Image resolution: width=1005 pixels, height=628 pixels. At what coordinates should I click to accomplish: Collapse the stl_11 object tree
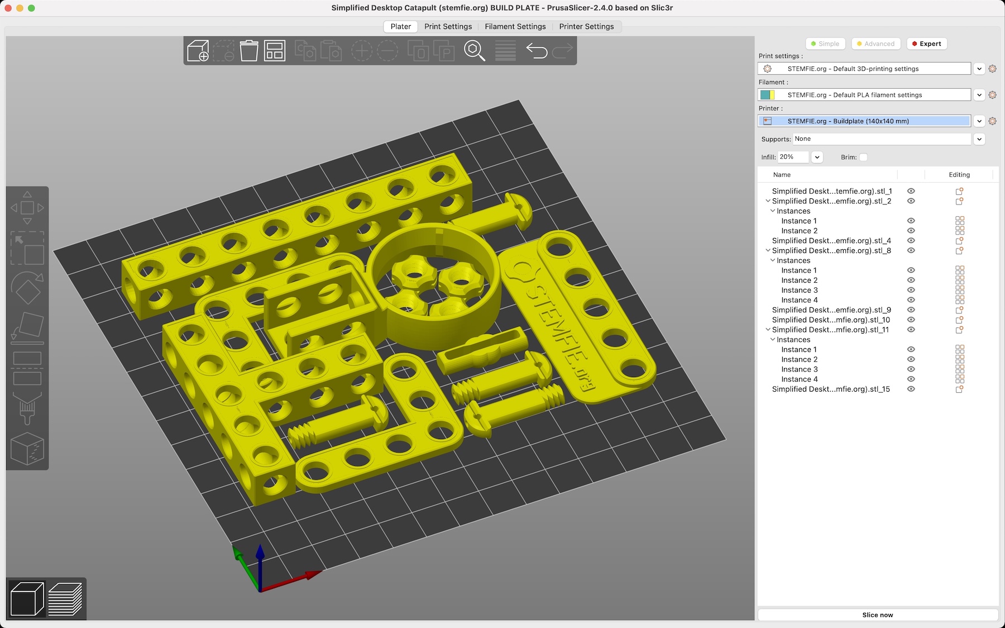coord(768,330)
